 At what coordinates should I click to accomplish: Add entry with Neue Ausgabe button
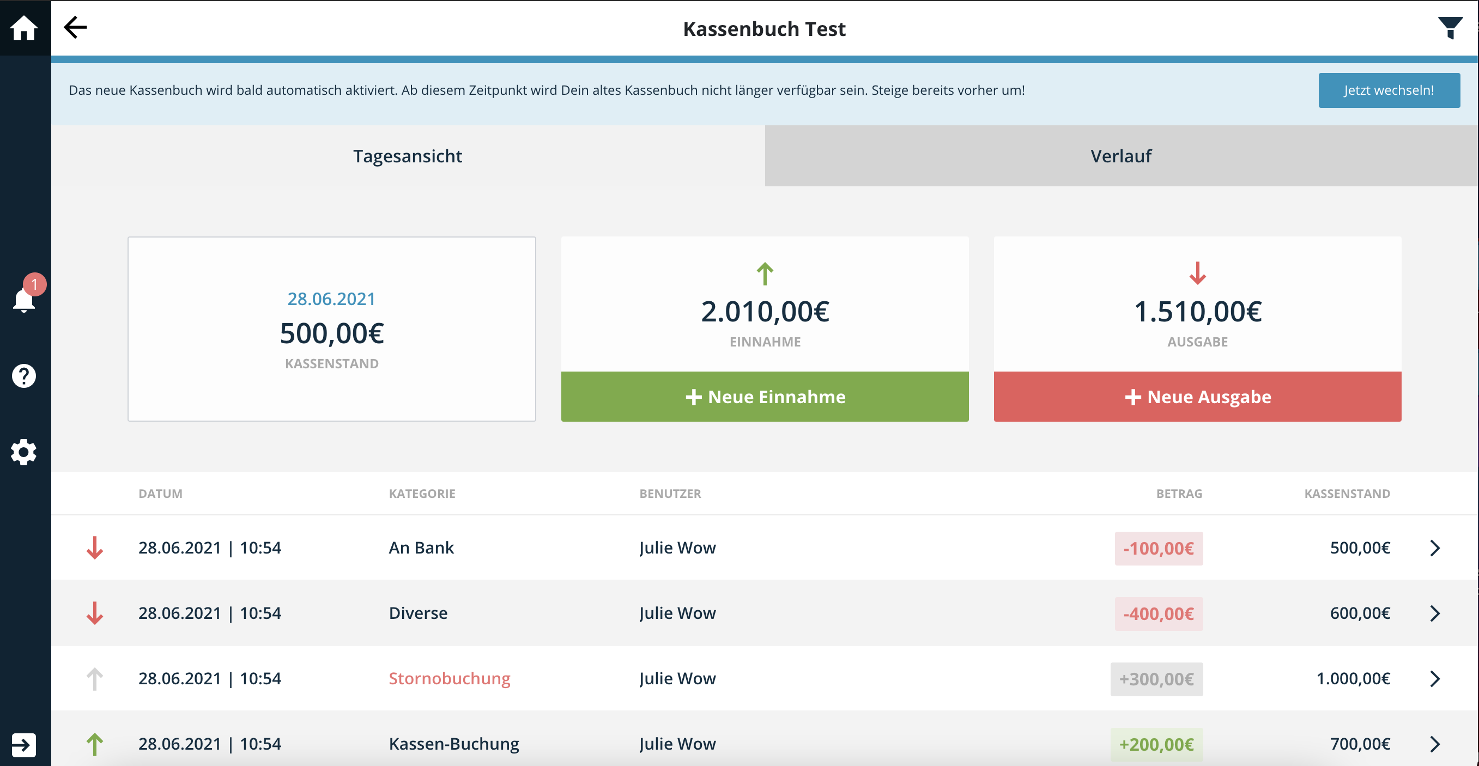tap(1198, 397)
